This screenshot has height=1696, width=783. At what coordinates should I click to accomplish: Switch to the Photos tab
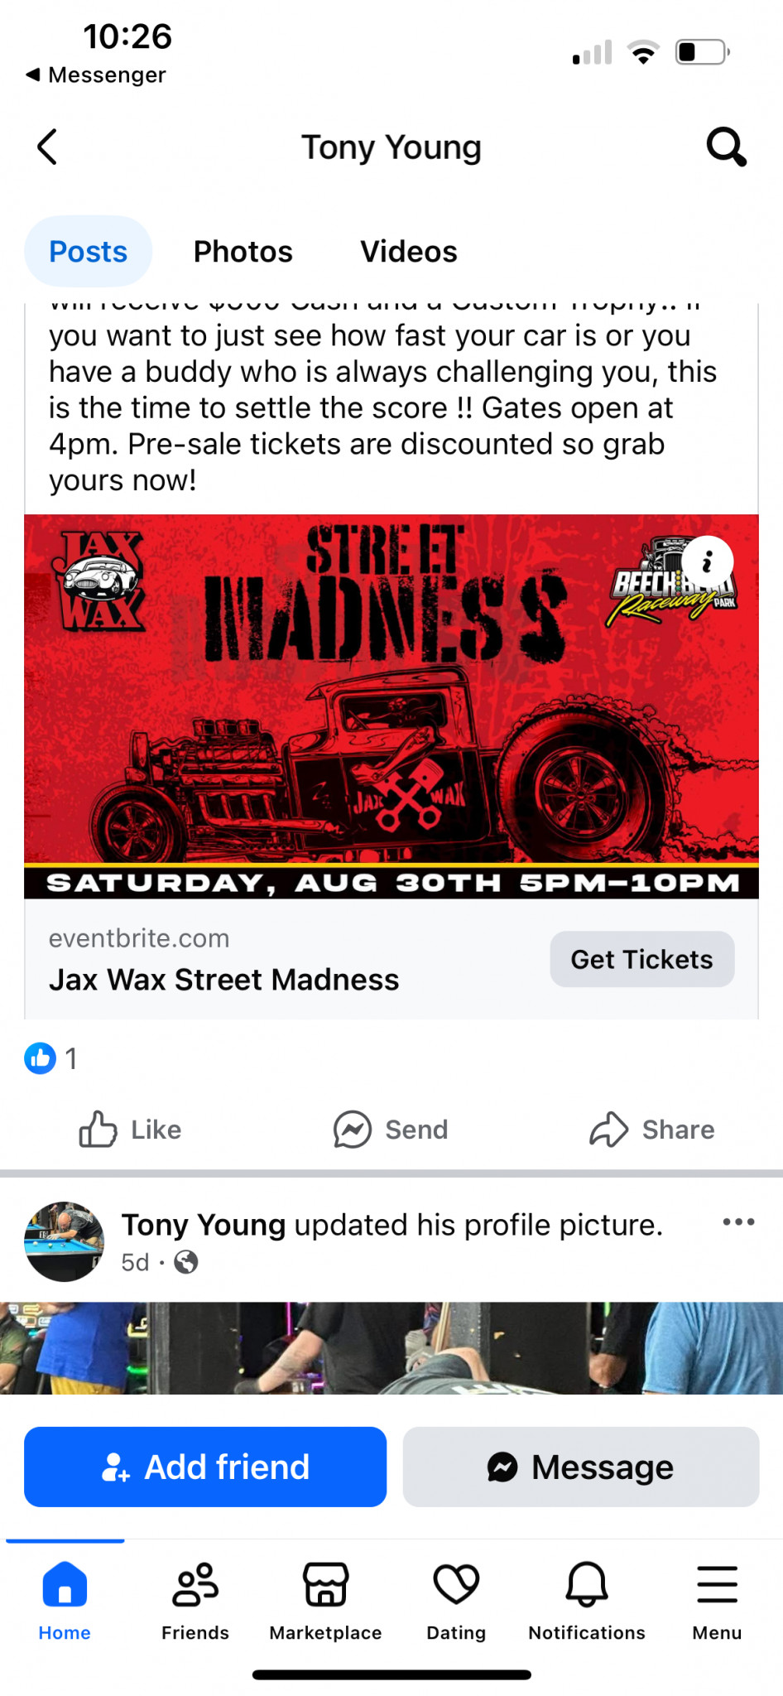tap(243, 252)
